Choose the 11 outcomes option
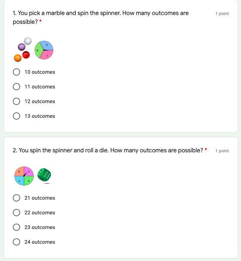 (x=16, y=87)
